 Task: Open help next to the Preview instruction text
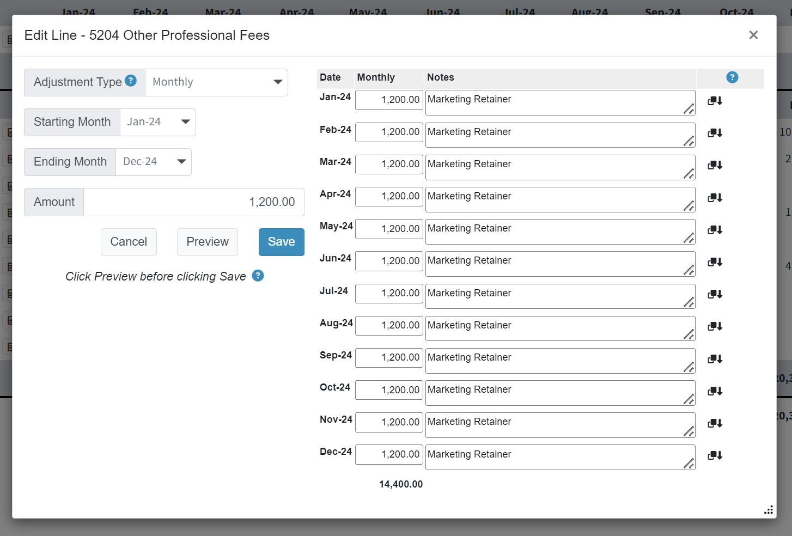coord(258,276)
